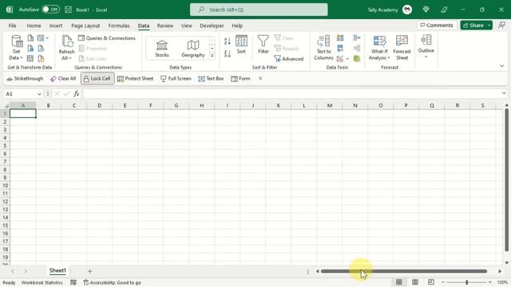511x287 pixels.
Task: Toggle Lock Cell
Action: 97,78
